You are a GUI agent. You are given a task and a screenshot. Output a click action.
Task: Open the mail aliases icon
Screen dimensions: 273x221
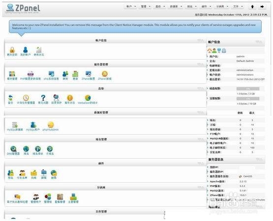tap(11, 173)
